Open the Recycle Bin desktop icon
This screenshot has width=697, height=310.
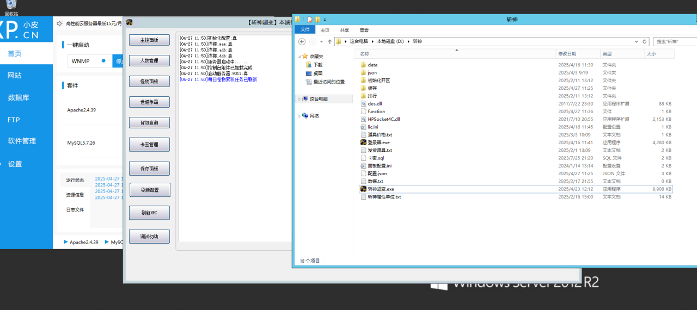point(11,6)
